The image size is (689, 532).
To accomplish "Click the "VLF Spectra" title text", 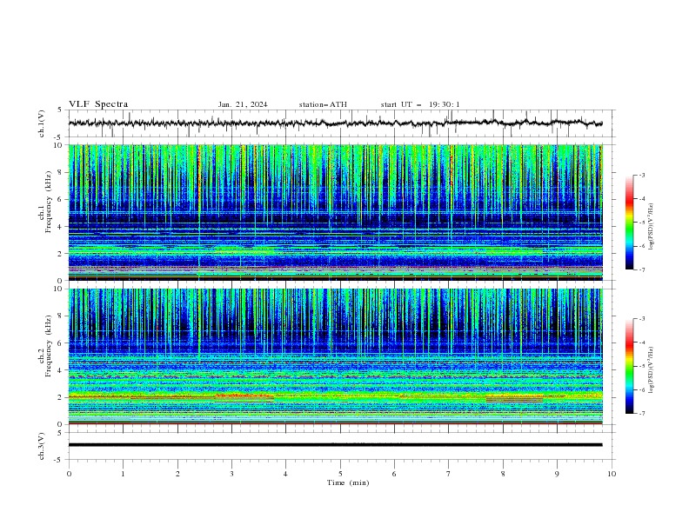I will [98, 104].
